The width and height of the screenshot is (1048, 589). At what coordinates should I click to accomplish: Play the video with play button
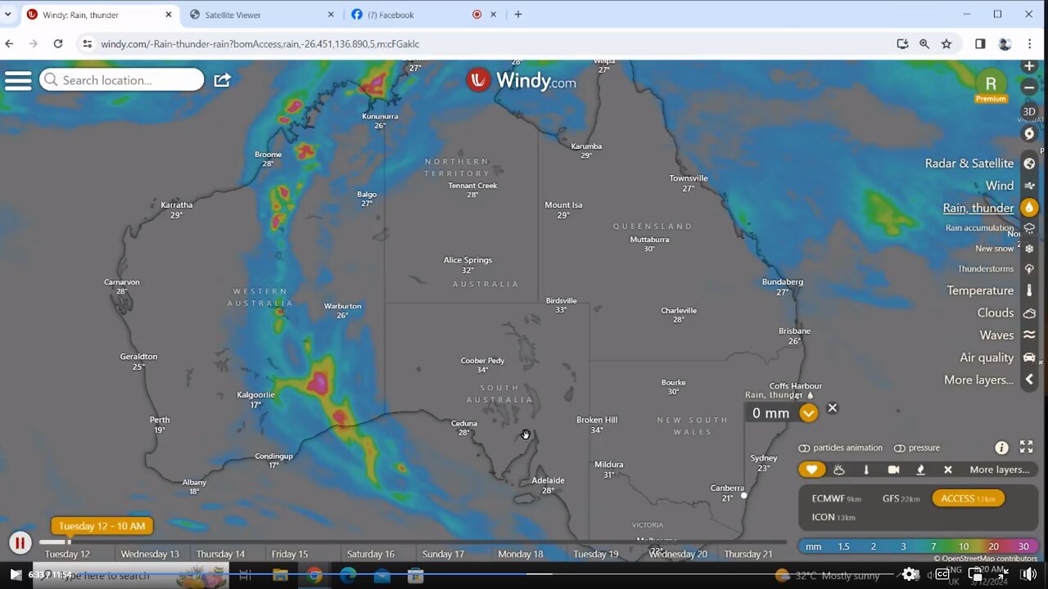click(x=16, y=574)
